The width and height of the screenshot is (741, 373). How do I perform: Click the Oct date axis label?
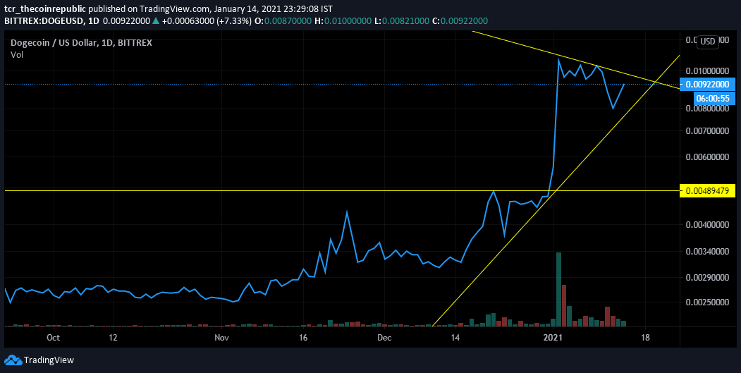[x=54, y=338]
